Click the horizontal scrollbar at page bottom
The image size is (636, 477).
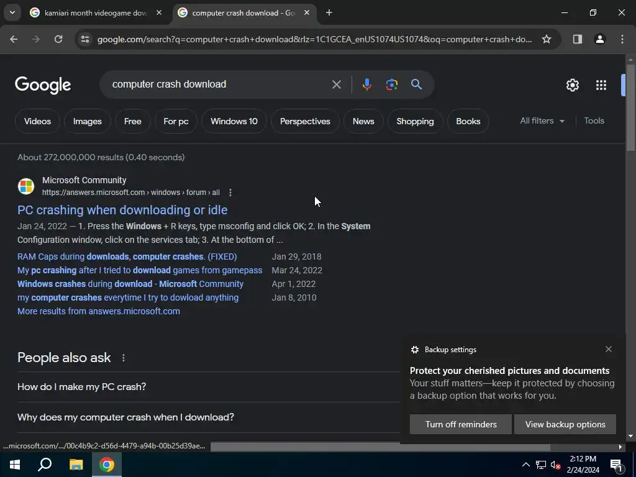[380, 447]
